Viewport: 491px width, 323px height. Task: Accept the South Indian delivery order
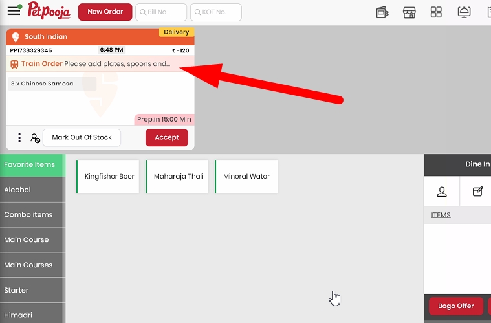[167, 137]
